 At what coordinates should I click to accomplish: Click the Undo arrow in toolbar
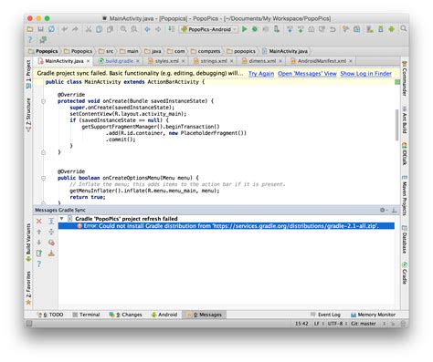(x=65, y=29)
